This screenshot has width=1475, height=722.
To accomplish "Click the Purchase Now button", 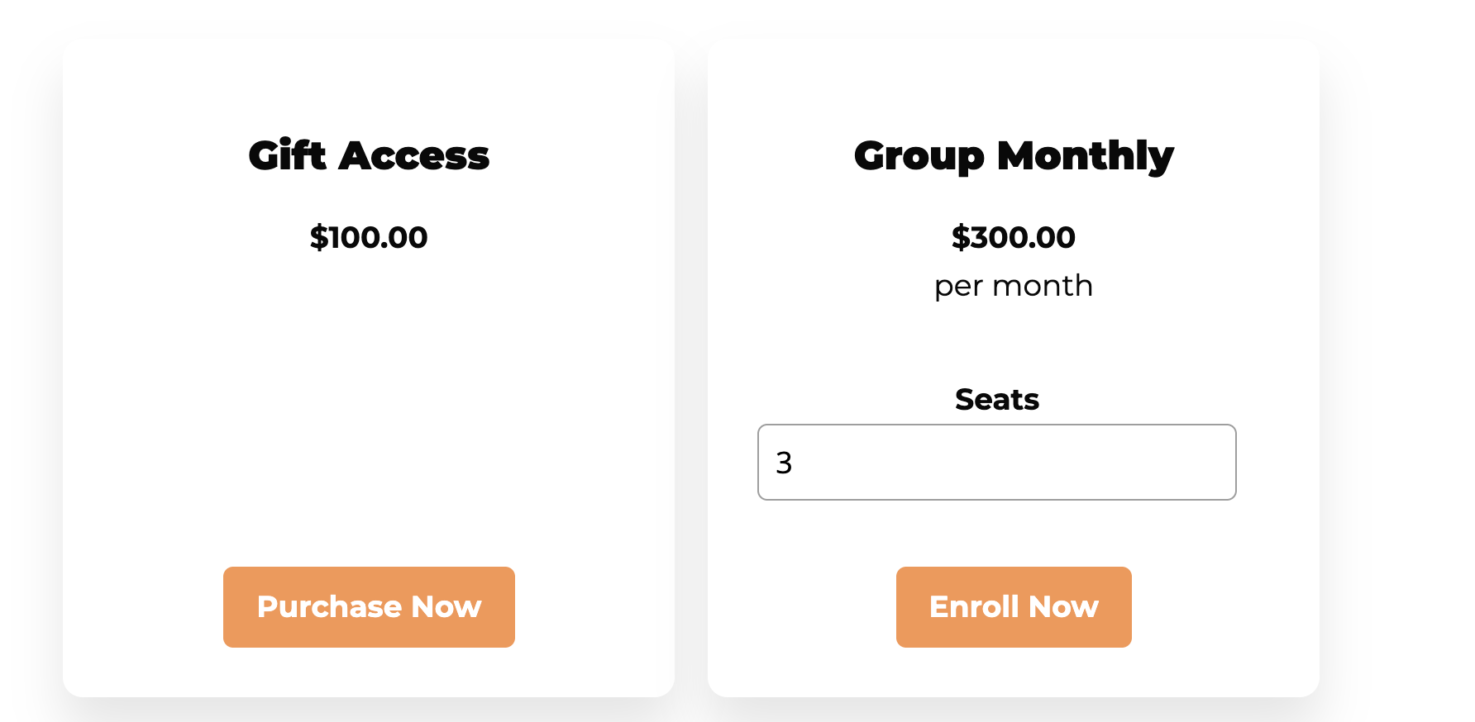I will 369,606.
